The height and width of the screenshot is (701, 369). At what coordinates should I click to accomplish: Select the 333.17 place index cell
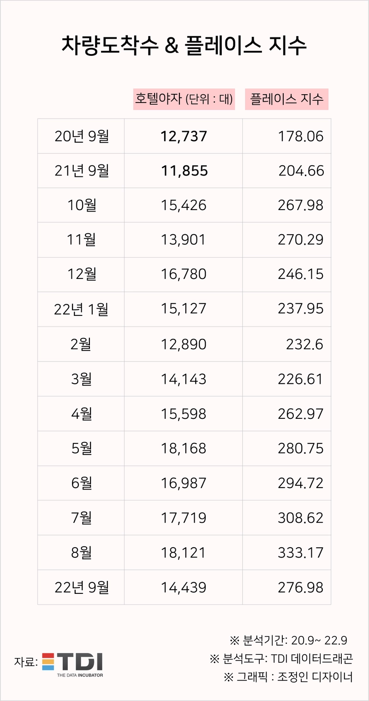pyautogui.click(x=301, y=552)
